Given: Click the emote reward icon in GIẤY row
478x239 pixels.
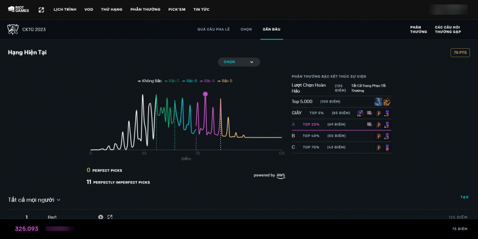Looking at the screenshot, I should [x=370, y=113].
